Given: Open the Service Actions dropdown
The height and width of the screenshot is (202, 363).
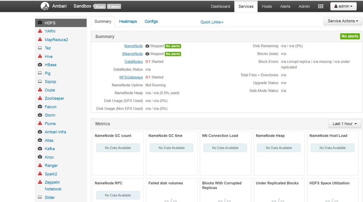Looking at the screenshot, I should (343, 21).
